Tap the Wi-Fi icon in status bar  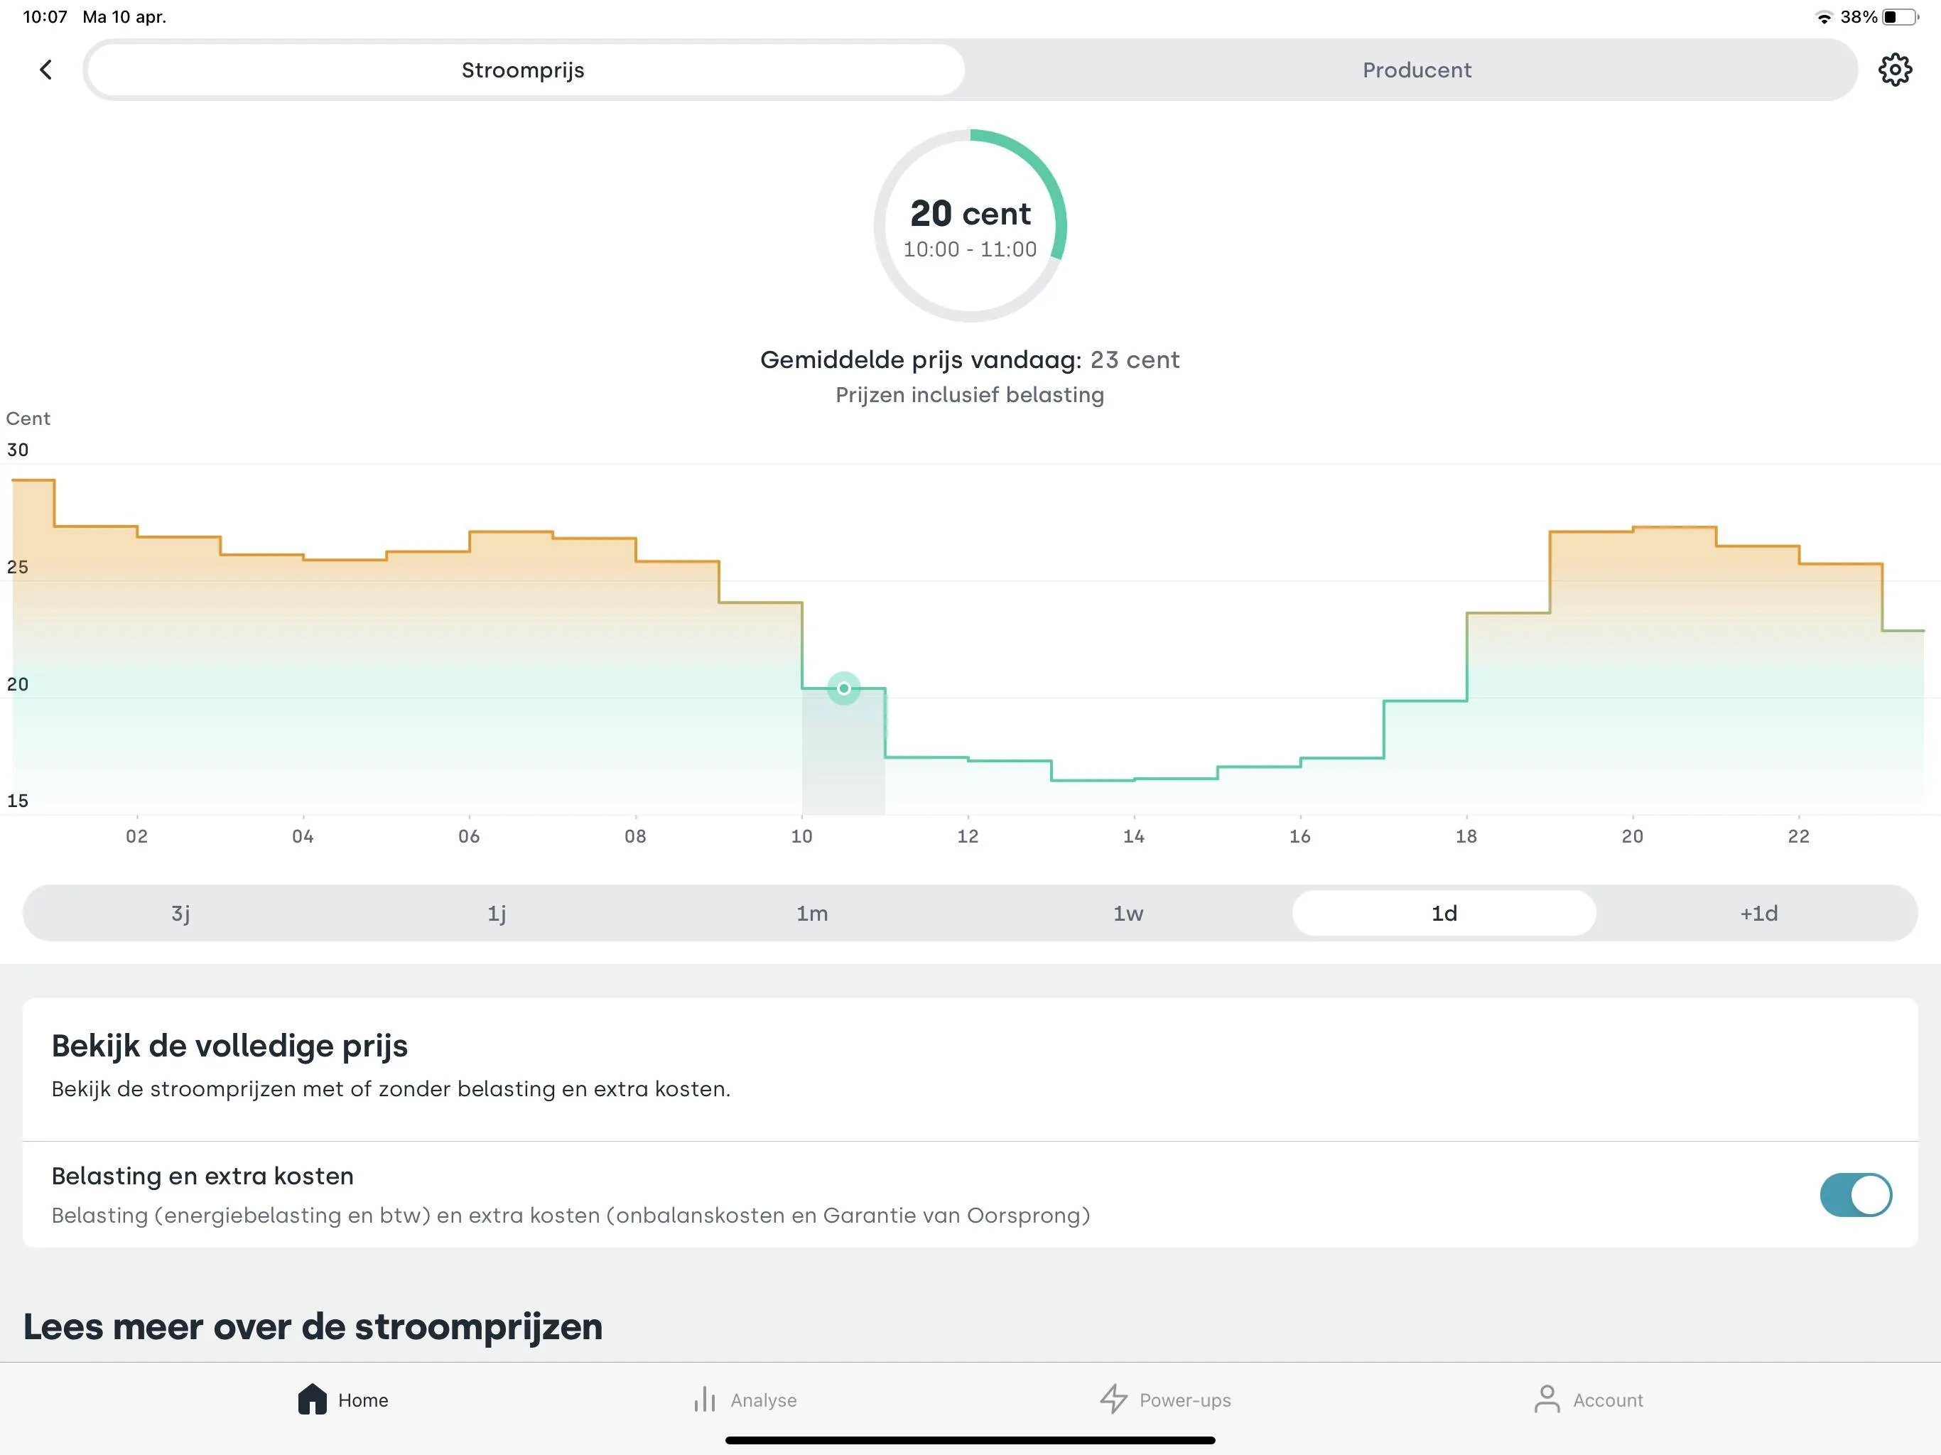point(1824,16)
